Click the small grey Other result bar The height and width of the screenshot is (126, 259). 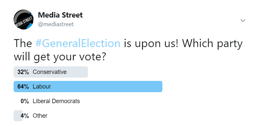(18, 116)
